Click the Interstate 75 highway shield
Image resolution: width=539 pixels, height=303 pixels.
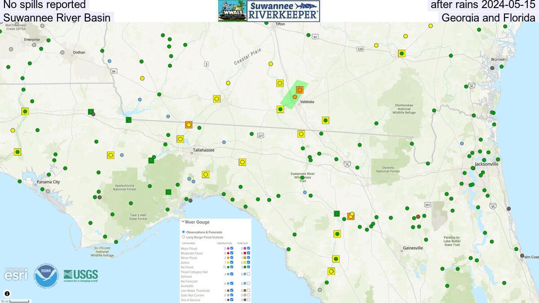click(x=347, y=164)
